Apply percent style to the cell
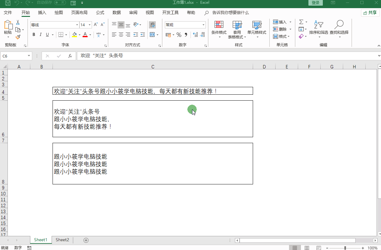 click(179, 35)
